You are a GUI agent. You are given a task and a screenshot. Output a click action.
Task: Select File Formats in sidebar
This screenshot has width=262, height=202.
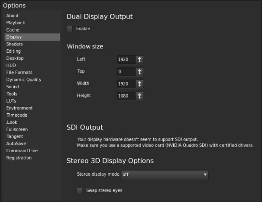coord(19,73)
